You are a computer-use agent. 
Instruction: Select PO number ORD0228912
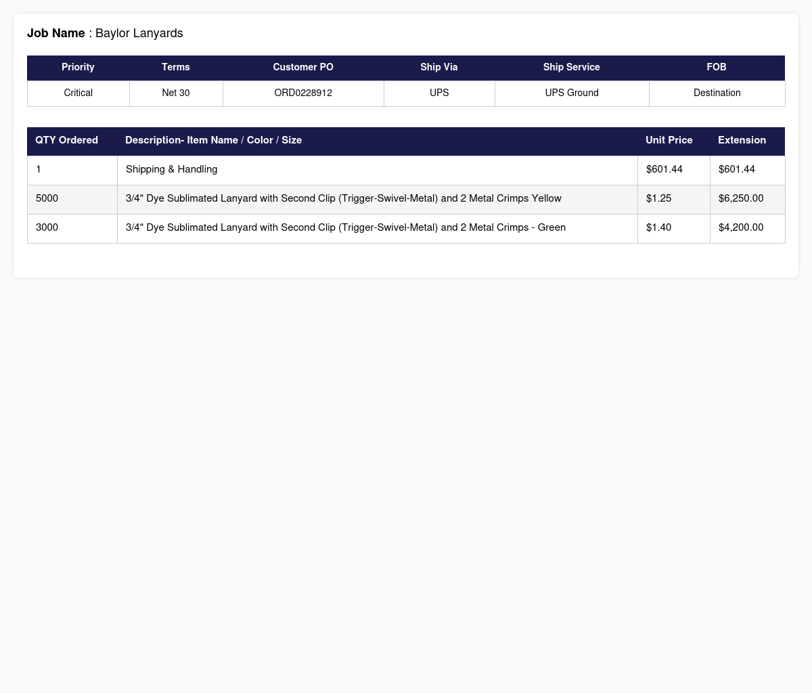303,93
